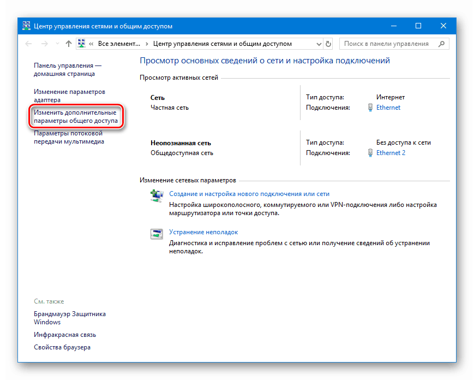Open 'Панель управления — домашняя страница' link
474x380 pixels.
(68, 69)
